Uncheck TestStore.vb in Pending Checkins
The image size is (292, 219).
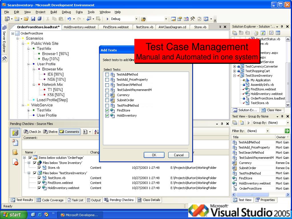[39, 178]
